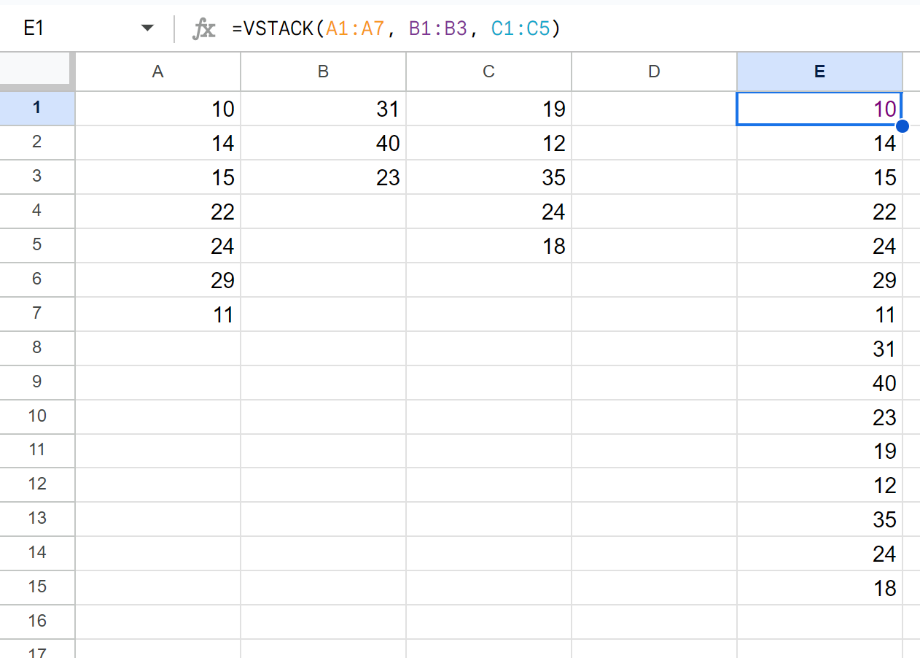Select column B header
Image resolution: width=920 pixels, height=658 pixels.
[x=323, y=71]
